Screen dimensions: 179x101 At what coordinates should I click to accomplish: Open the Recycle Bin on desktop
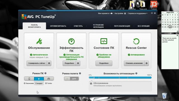coord(164,97)
